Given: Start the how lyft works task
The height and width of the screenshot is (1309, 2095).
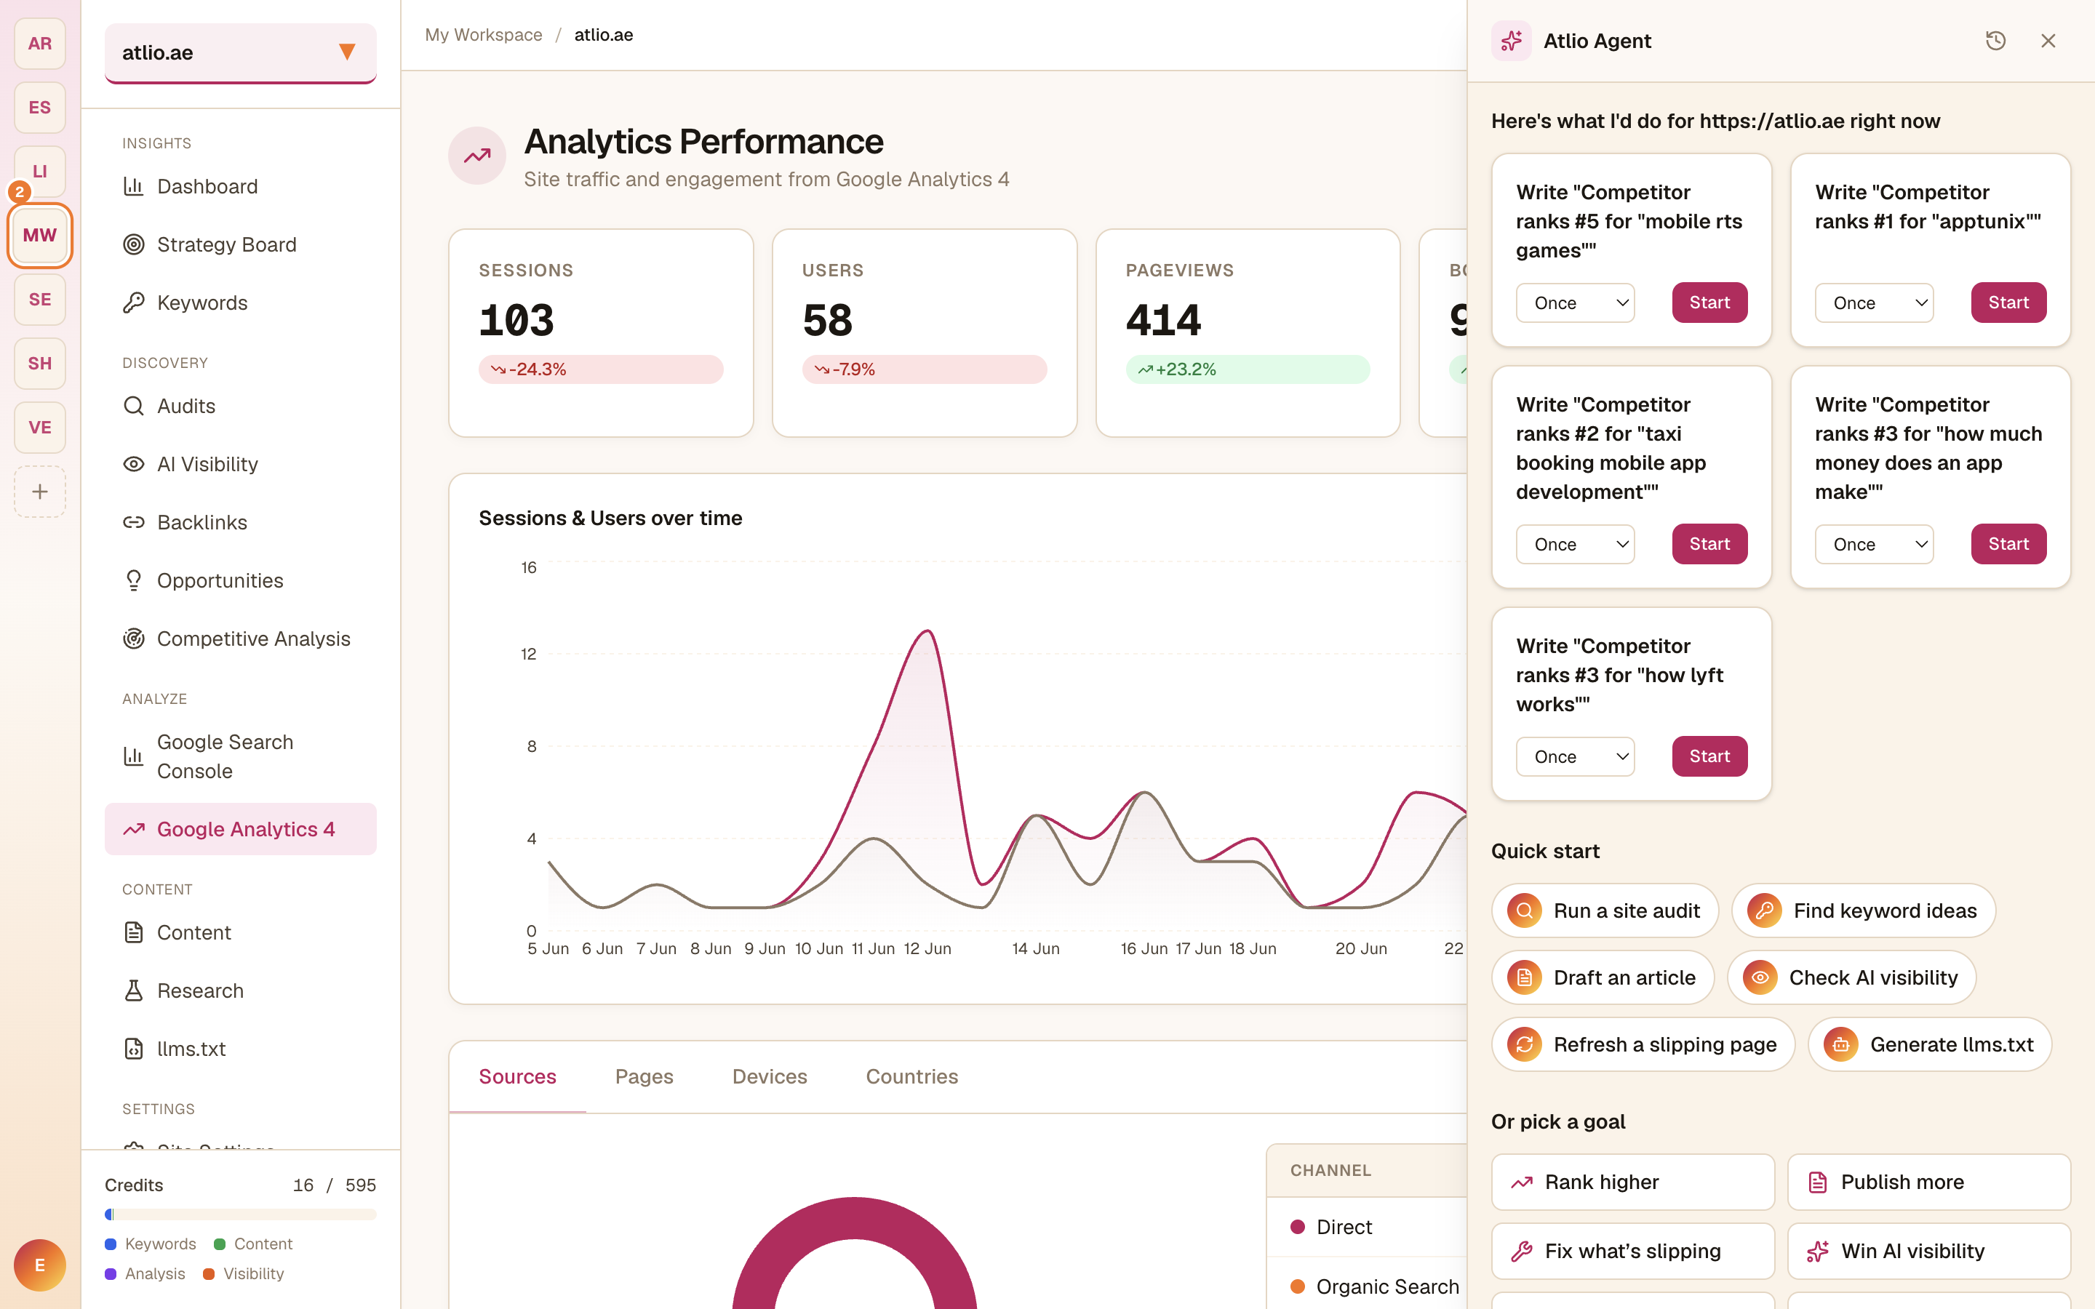Looking at the screenshot, I should (x=1709, y=756).
